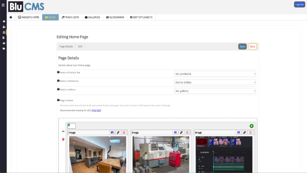Open the document icon in the sidebar
Image resolution: width=307 pixels, height=173 pixels.
(x=4, y=38)
